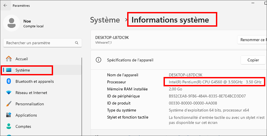The height and width of the screenshot is (136, 267).
Task: Click the Noe account name
Action: [x=27, y=21]
